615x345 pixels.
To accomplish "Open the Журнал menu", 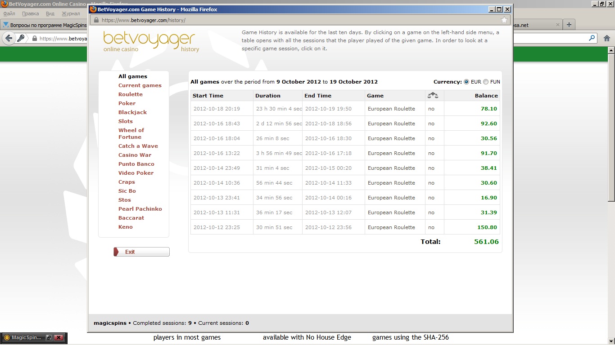I will tap(70, 13).
